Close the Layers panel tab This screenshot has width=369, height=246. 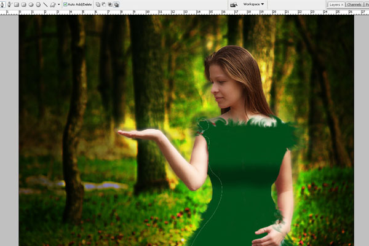pyautogui.click(x=342, y=4)
